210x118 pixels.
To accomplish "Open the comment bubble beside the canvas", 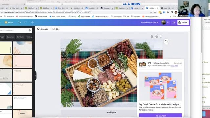I will [x=166, y=42].
